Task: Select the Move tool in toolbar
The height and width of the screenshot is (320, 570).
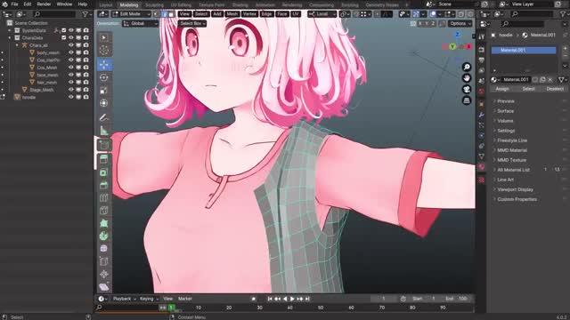Action: [104, 65]
